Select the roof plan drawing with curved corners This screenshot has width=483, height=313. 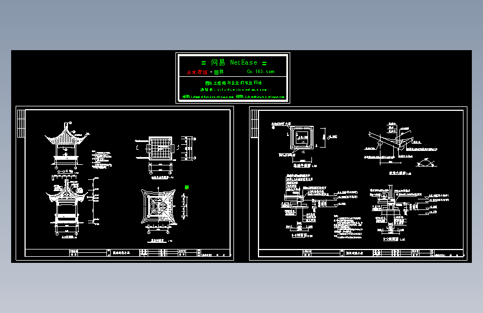point(158,207)
